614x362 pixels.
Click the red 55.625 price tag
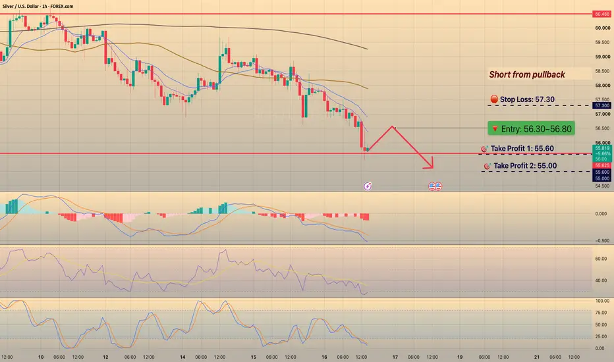tap(602, 166)
